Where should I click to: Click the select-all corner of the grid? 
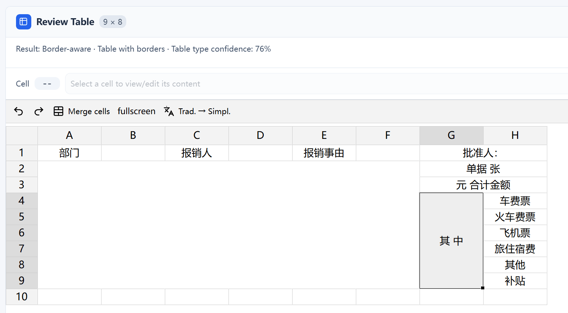(22, 136)
